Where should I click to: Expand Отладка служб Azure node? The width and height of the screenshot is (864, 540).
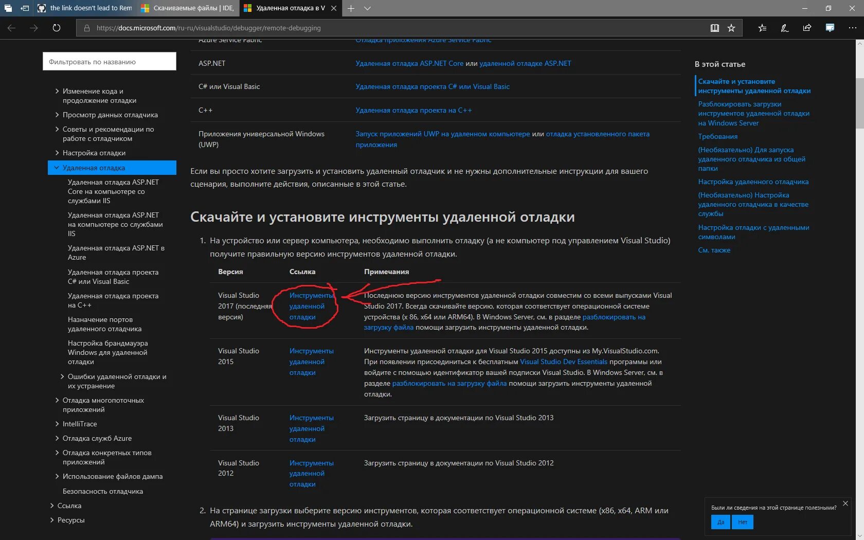pyautogui.click(x=57, y=438)
